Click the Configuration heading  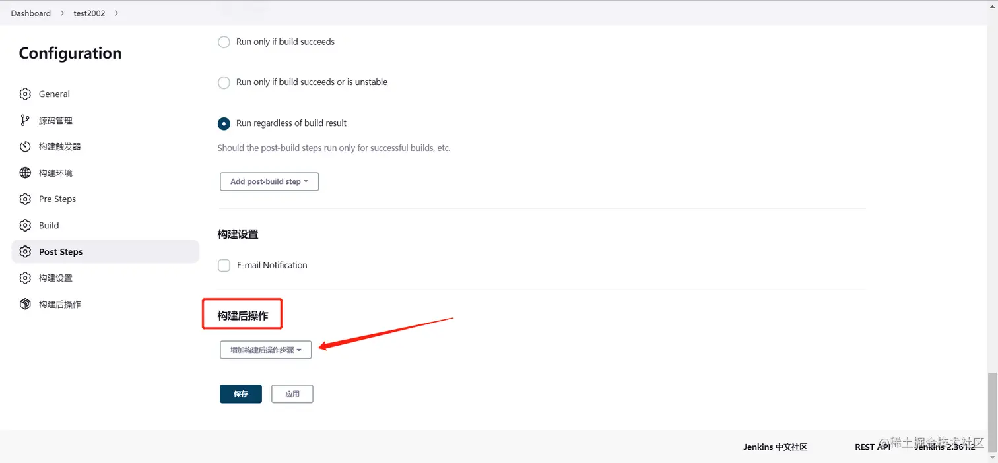point(70,53)
